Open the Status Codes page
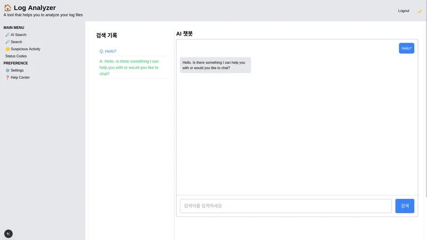Viewport: 427px width, 240px height. click(x=16, y=56)
